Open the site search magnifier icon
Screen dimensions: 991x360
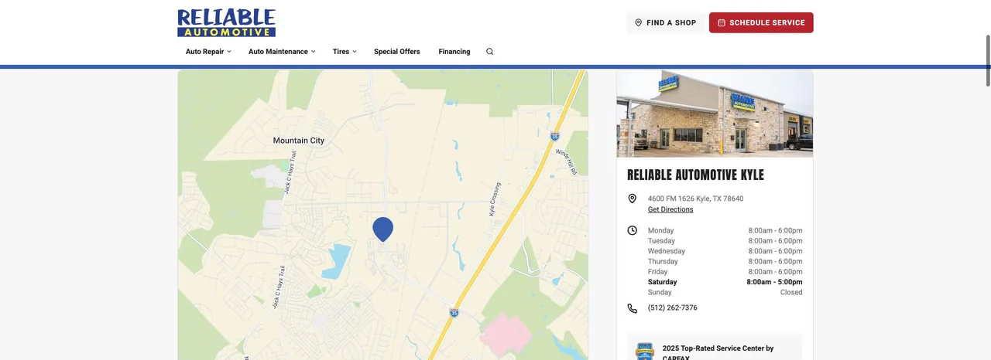[489, 52]
